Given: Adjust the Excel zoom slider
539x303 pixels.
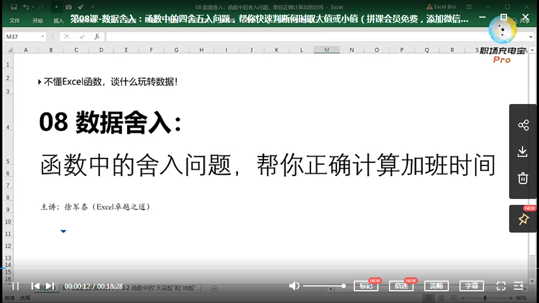Looking at the screenshot, I should click(485, 298).
